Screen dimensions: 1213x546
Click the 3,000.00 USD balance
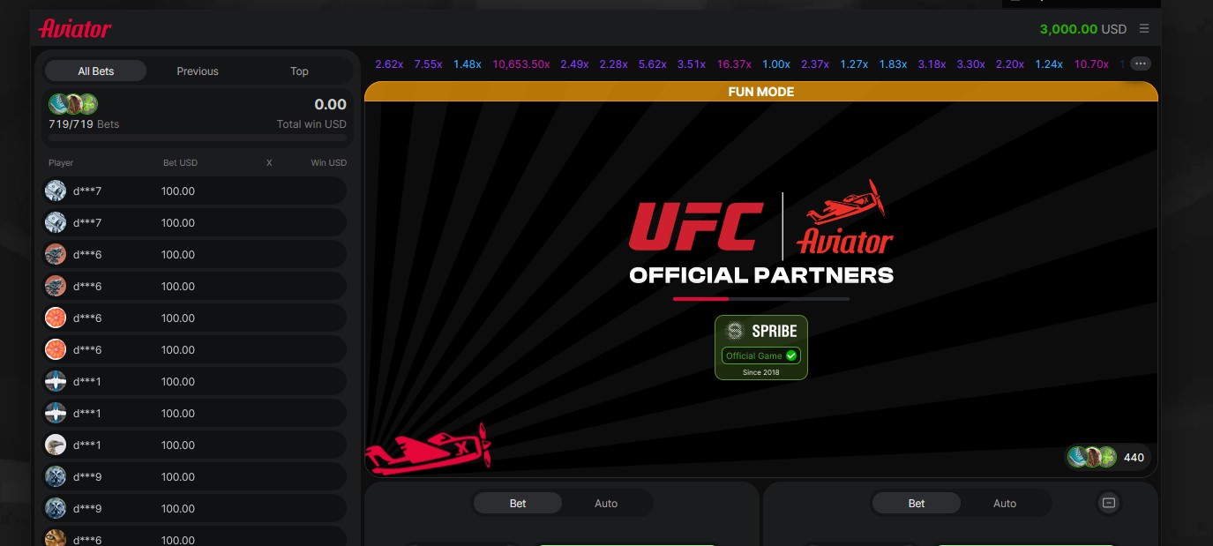coord(1083,29)
